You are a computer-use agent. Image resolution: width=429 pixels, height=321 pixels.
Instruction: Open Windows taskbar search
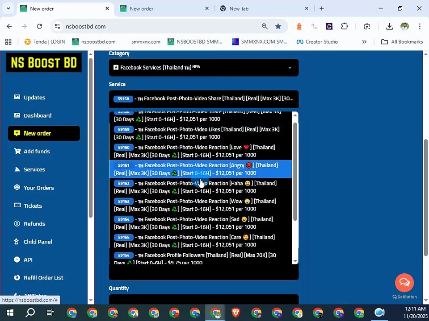point(30,313)
